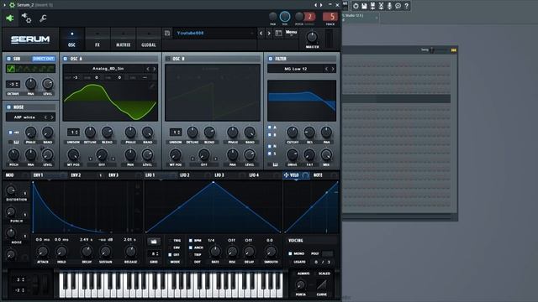
Task: Switch to the GLOBAL tab
Action: point(149,39)
